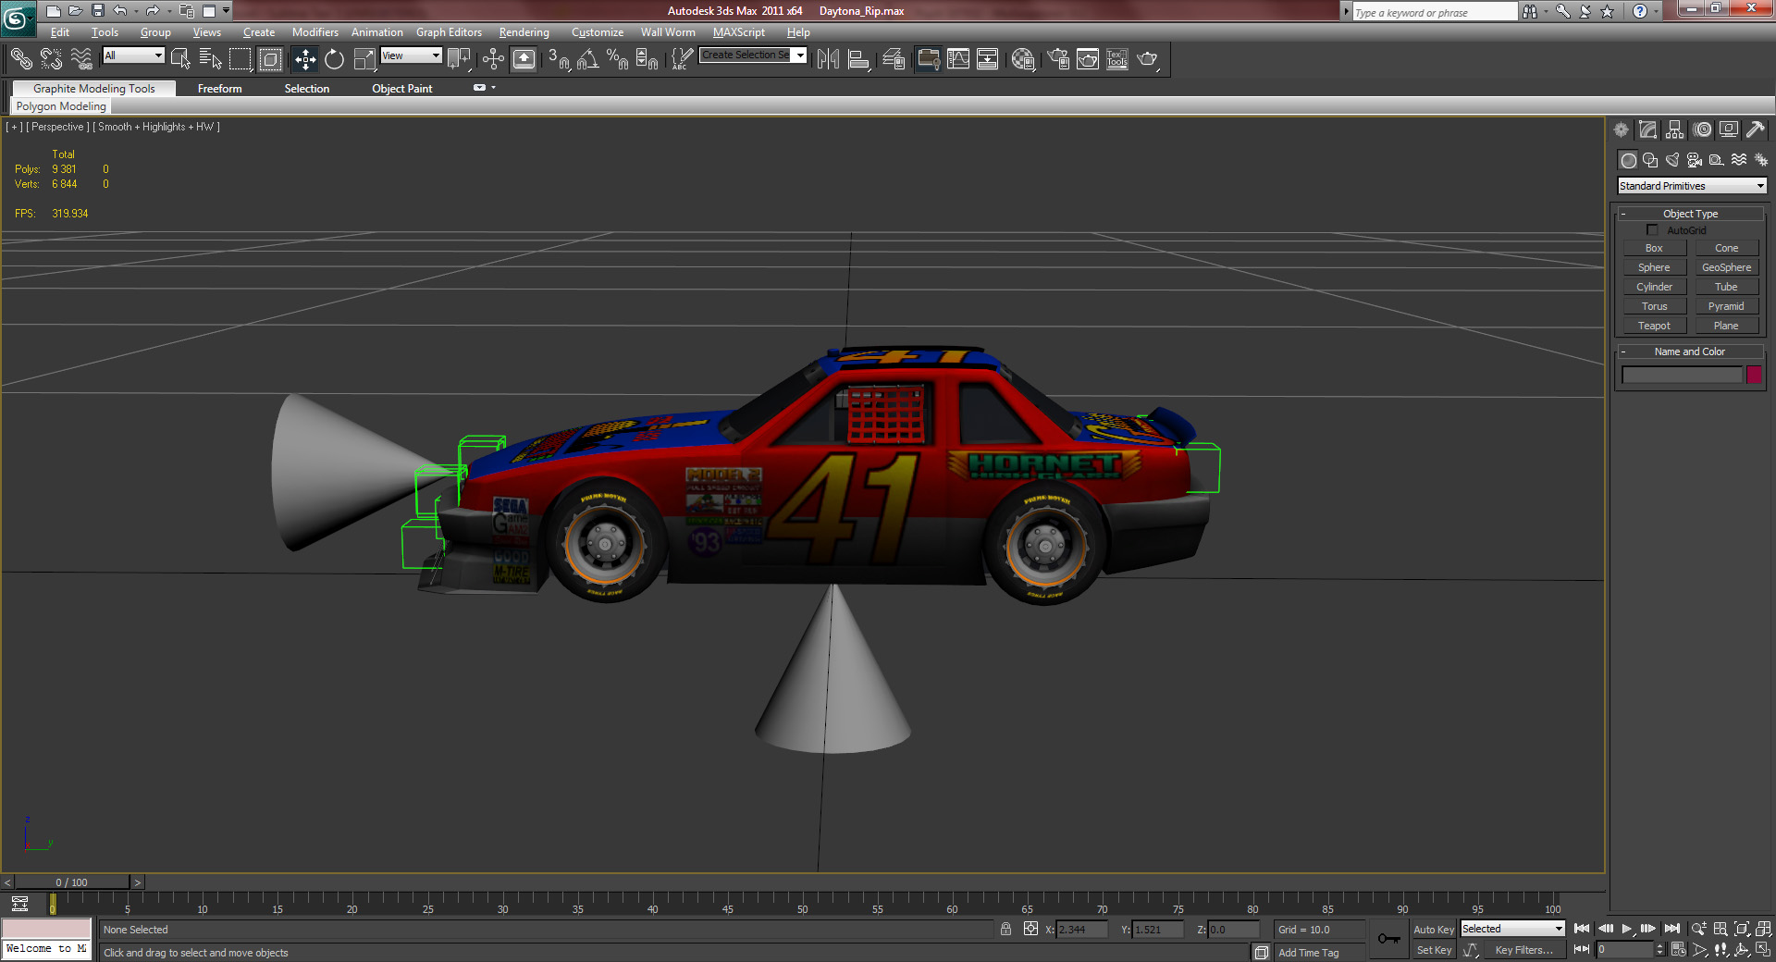Open the key mode 'Selected' dropdown
Image resolution: width=1776 pixels, height=962 pixels.
[1512, 929]
